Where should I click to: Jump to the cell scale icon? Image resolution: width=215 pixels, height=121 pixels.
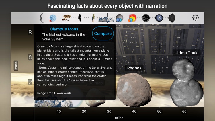[53, 18]
